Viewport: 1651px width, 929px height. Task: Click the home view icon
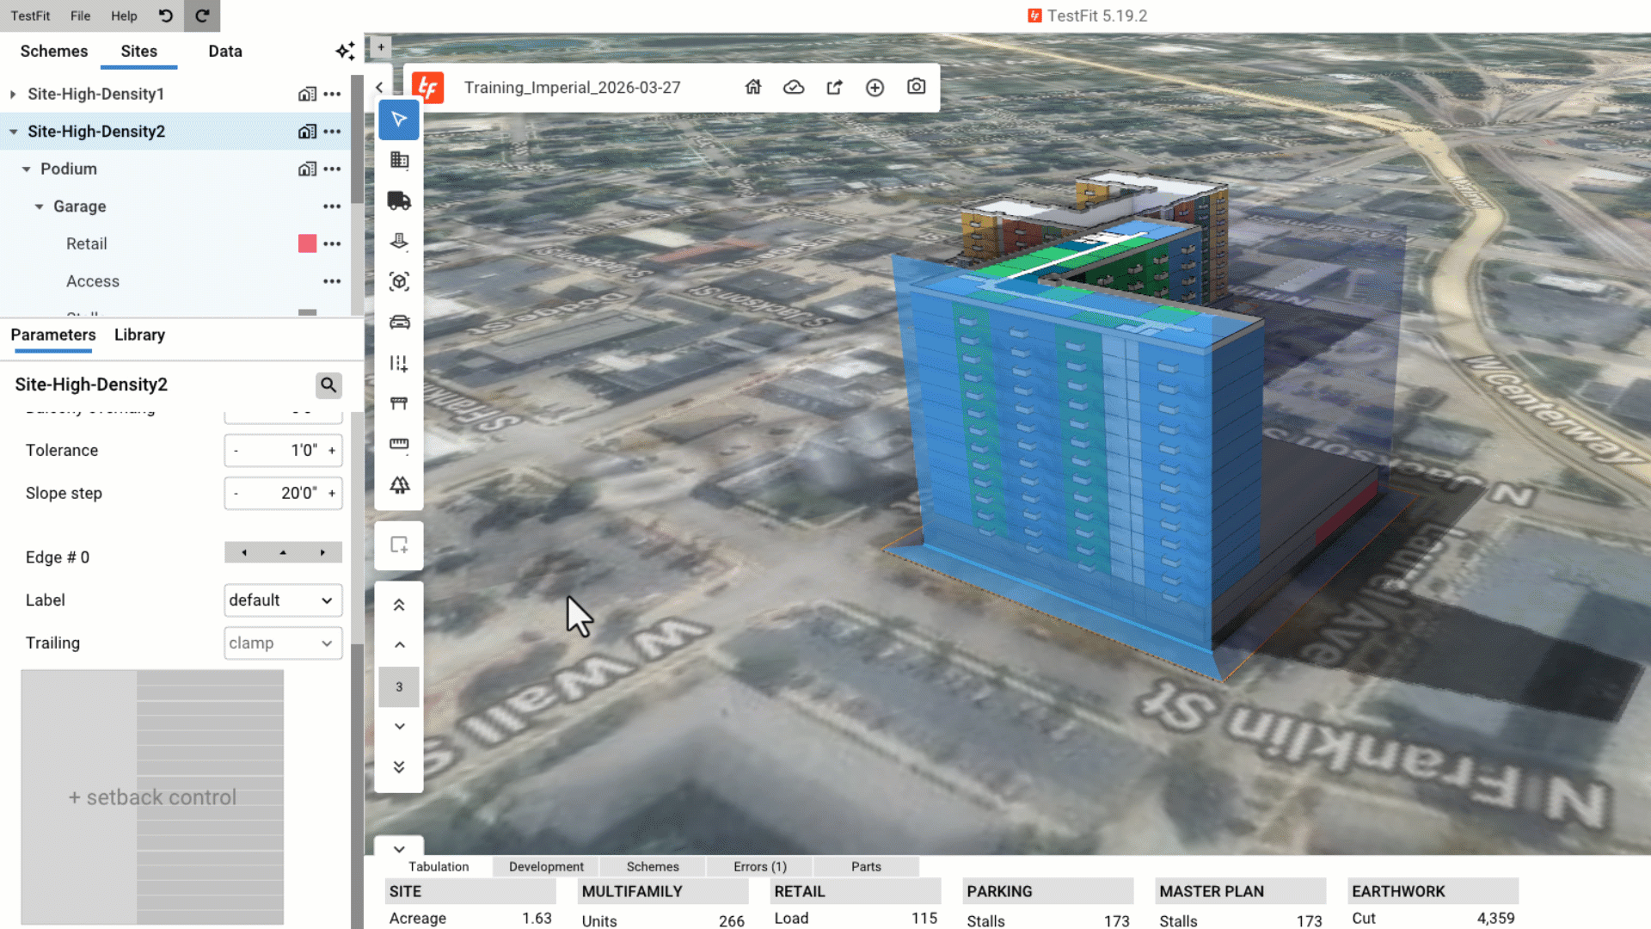tap(753, 87)
